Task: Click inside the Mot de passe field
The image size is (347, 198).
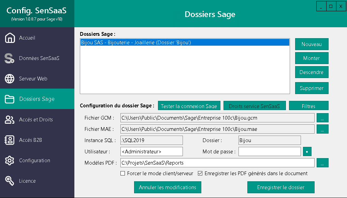Action: click(x=269, y=151)
